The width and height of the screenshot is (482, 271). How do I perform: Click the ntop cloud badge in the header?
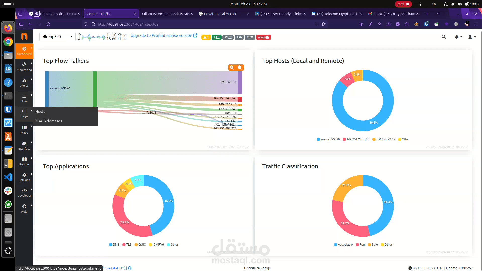click(263, 37)
